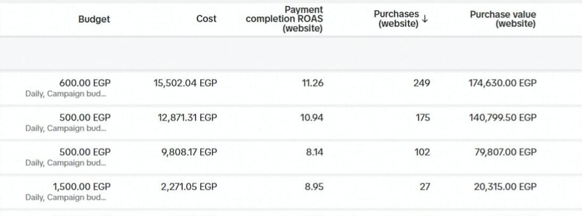Click the 15,502.04 EGP cost cell

pyautogui.click(x=185, y=83)
